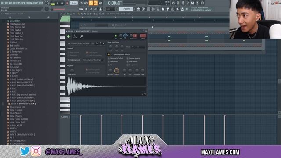Select Classic Wonda Hi Hat sample
The height and width of the screenshot is (158, 281).
point(18,49)
